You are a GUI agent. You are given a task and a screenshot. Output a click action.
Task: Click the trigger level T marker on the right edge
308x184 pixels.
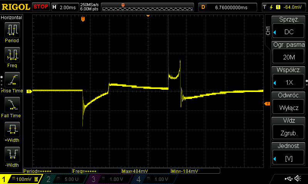(x=267, y=103)
